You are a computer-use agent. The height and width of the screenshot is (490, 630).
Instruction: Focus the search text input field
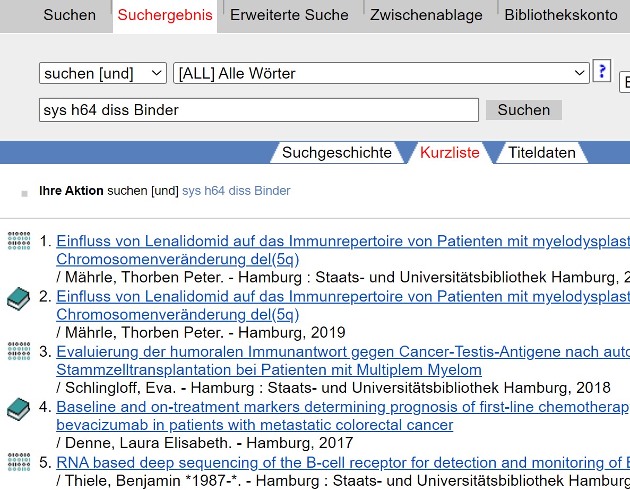point(259,110)
